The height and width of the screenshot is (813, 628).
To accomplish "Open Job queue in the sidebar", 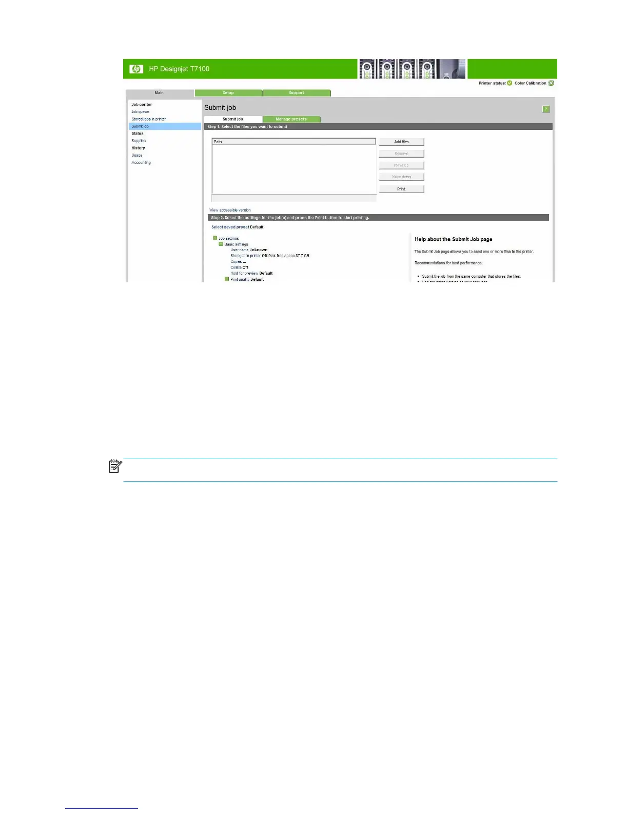I will 140,111.
